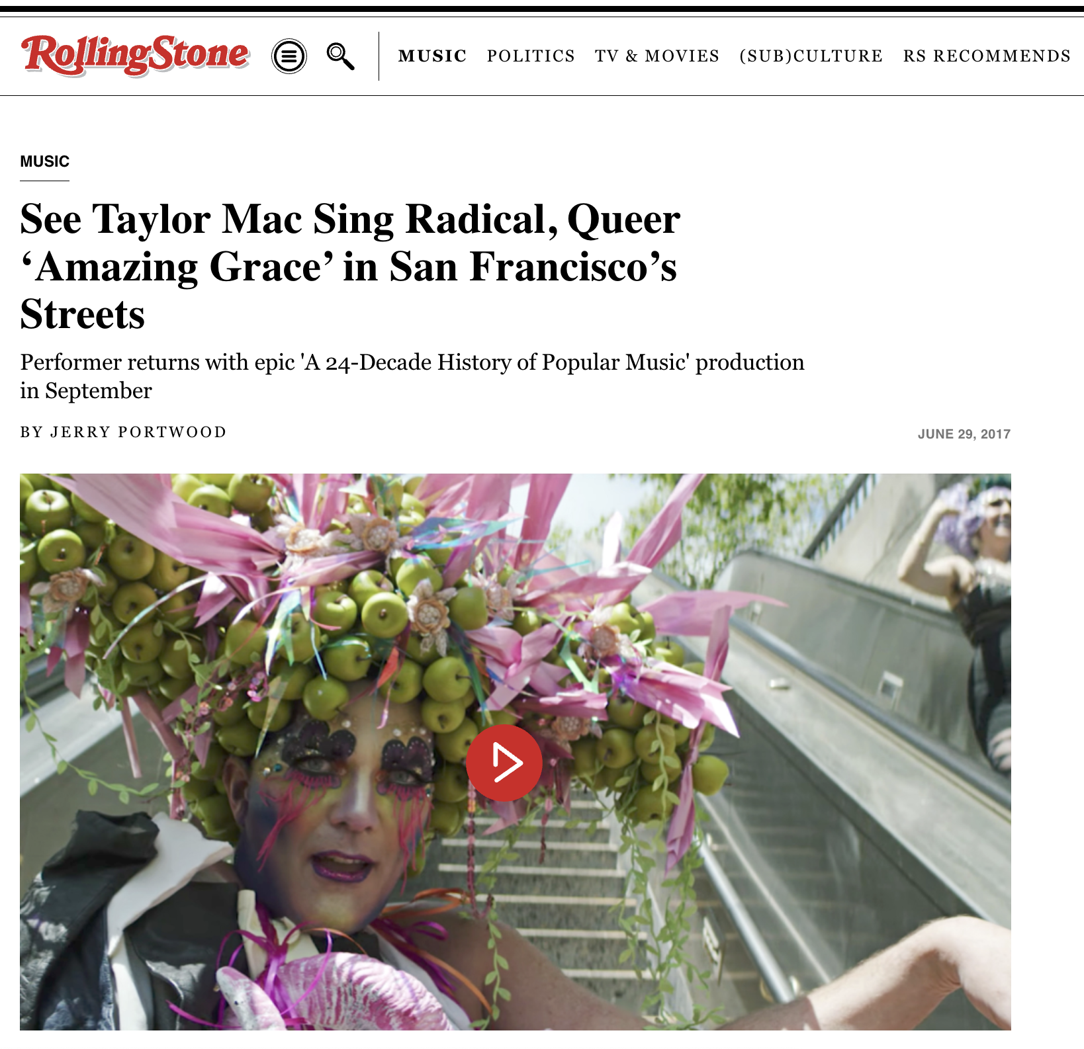Click the MUSIC category tag above headline
This screenshot has height=1049, width=1084.
(45, 161)
